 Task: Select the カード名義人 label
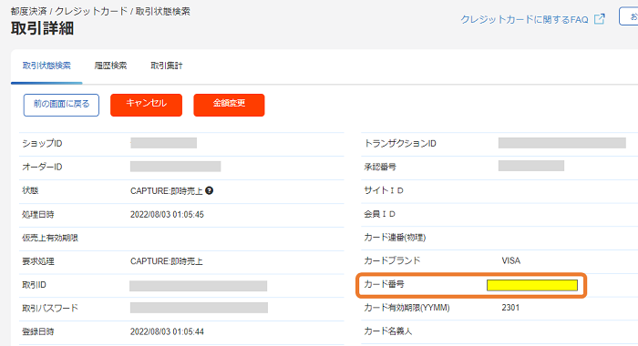(x=387, y=331)
